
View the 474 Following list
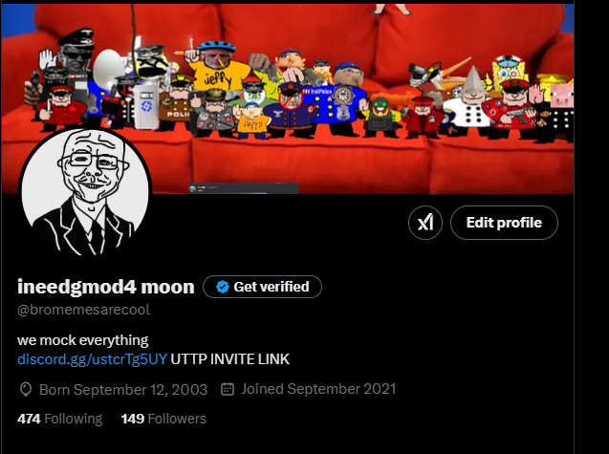pyautogui.click(x=60, y=419)
